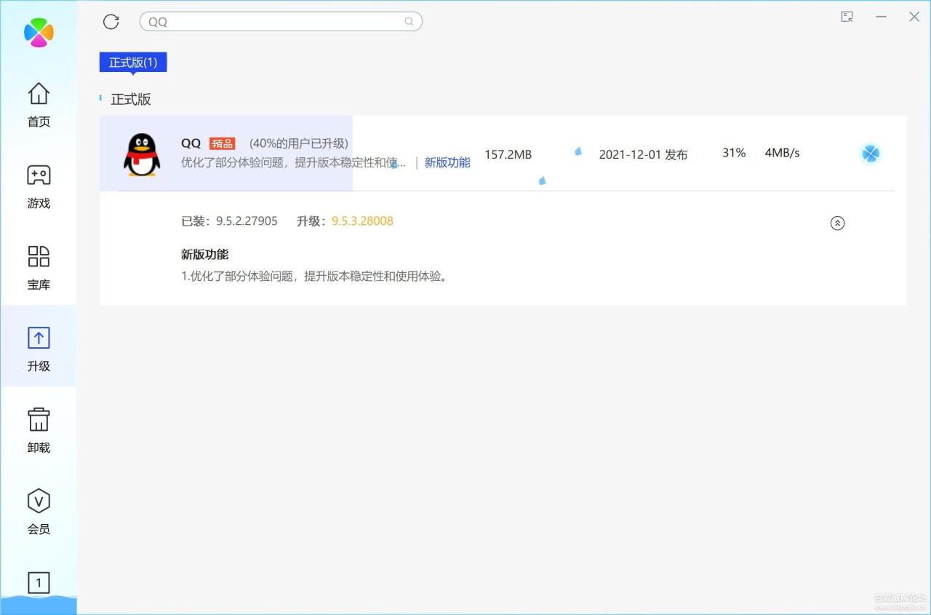Open the 会员 membership section
931x615 pixels.
[39, 513]
